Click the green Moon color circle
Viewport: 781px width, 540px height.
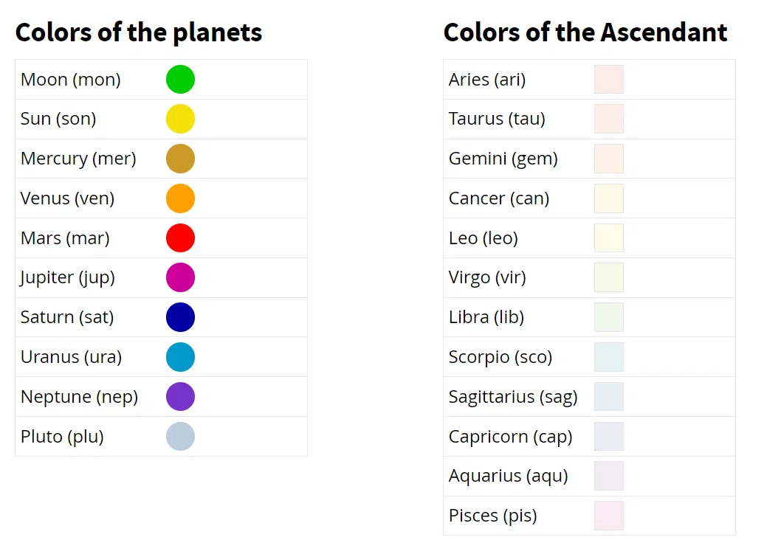(x=180, y=79)
